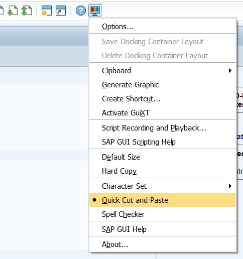Click the Create New Session window icon

(x=47, y=11)
